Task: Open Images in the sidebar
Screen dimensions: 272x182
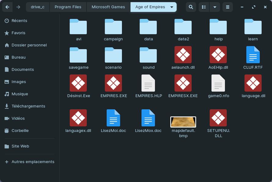Action: tap(30, 82)
